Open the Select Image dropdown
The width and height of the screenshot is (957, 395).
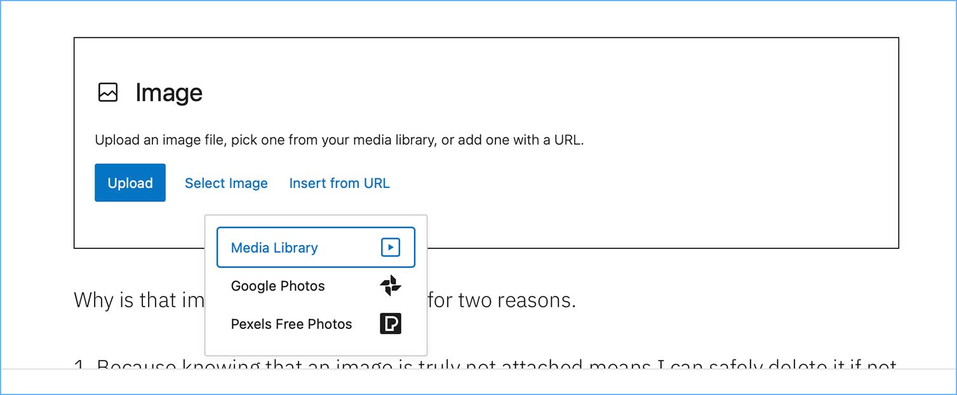coord(226,184)
